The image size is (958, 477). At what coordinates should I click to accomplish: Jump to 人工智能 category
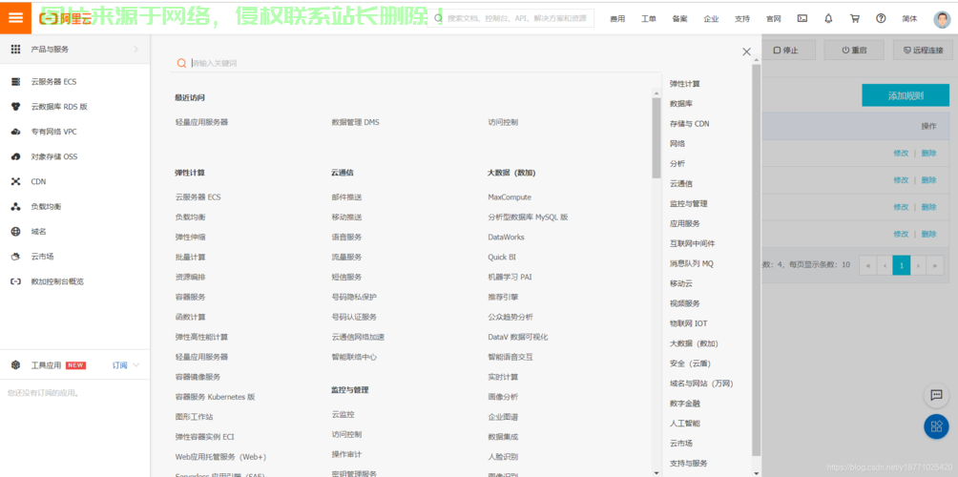[x=685, y=424]
